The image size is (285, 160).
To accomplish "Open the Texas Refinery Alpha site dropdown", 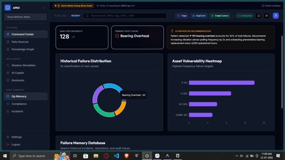I will pos(25,17).
